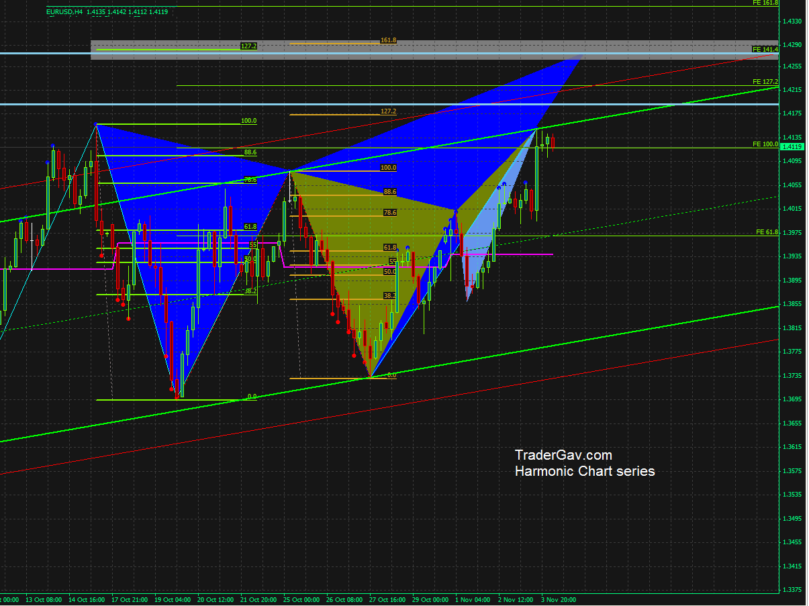The image size is (809, 606).
Task: Select the orange 100.0 Fibonacci label
Action: (388, 168)
